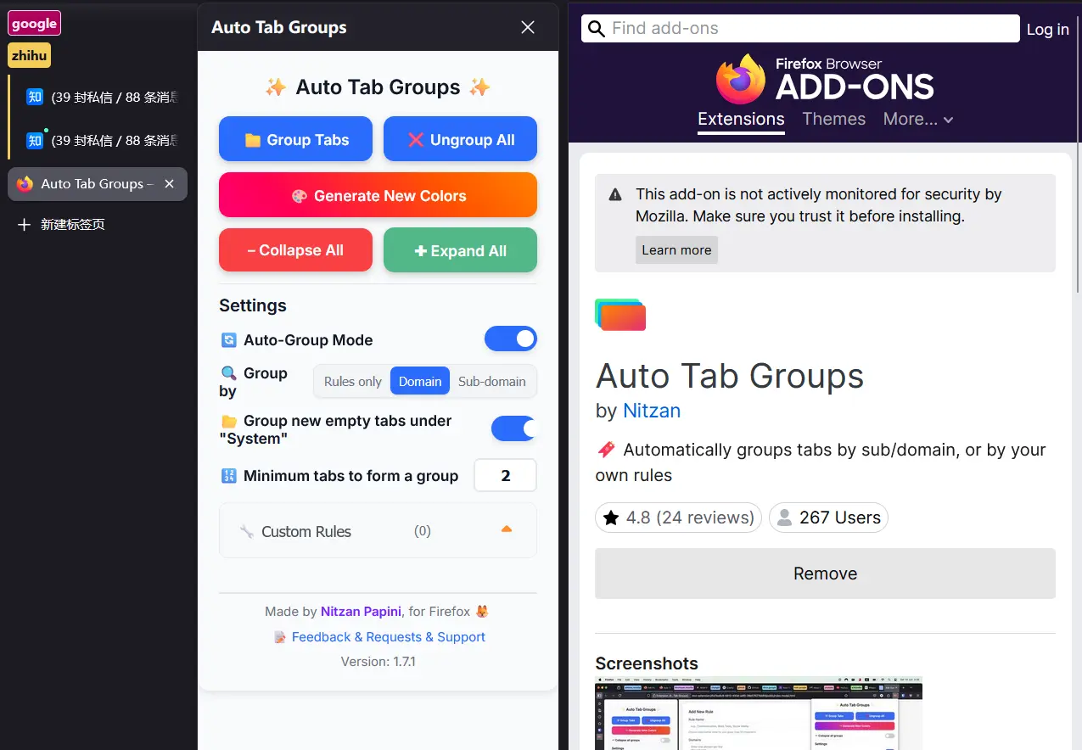
Task: Click the warning triangle icon in notice
Action: 615,195
